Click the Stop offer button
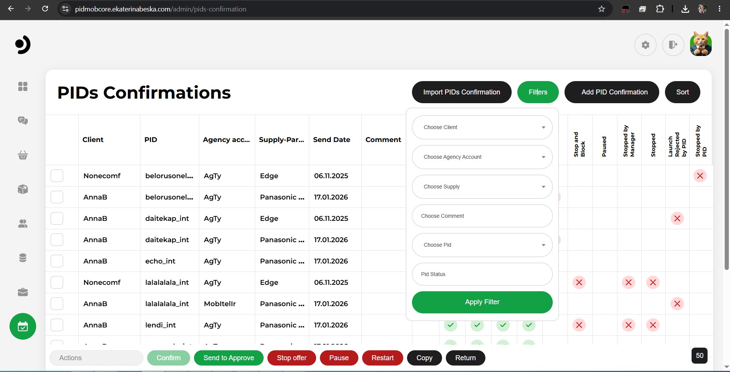The image size is (730, 372). [292, 358]
